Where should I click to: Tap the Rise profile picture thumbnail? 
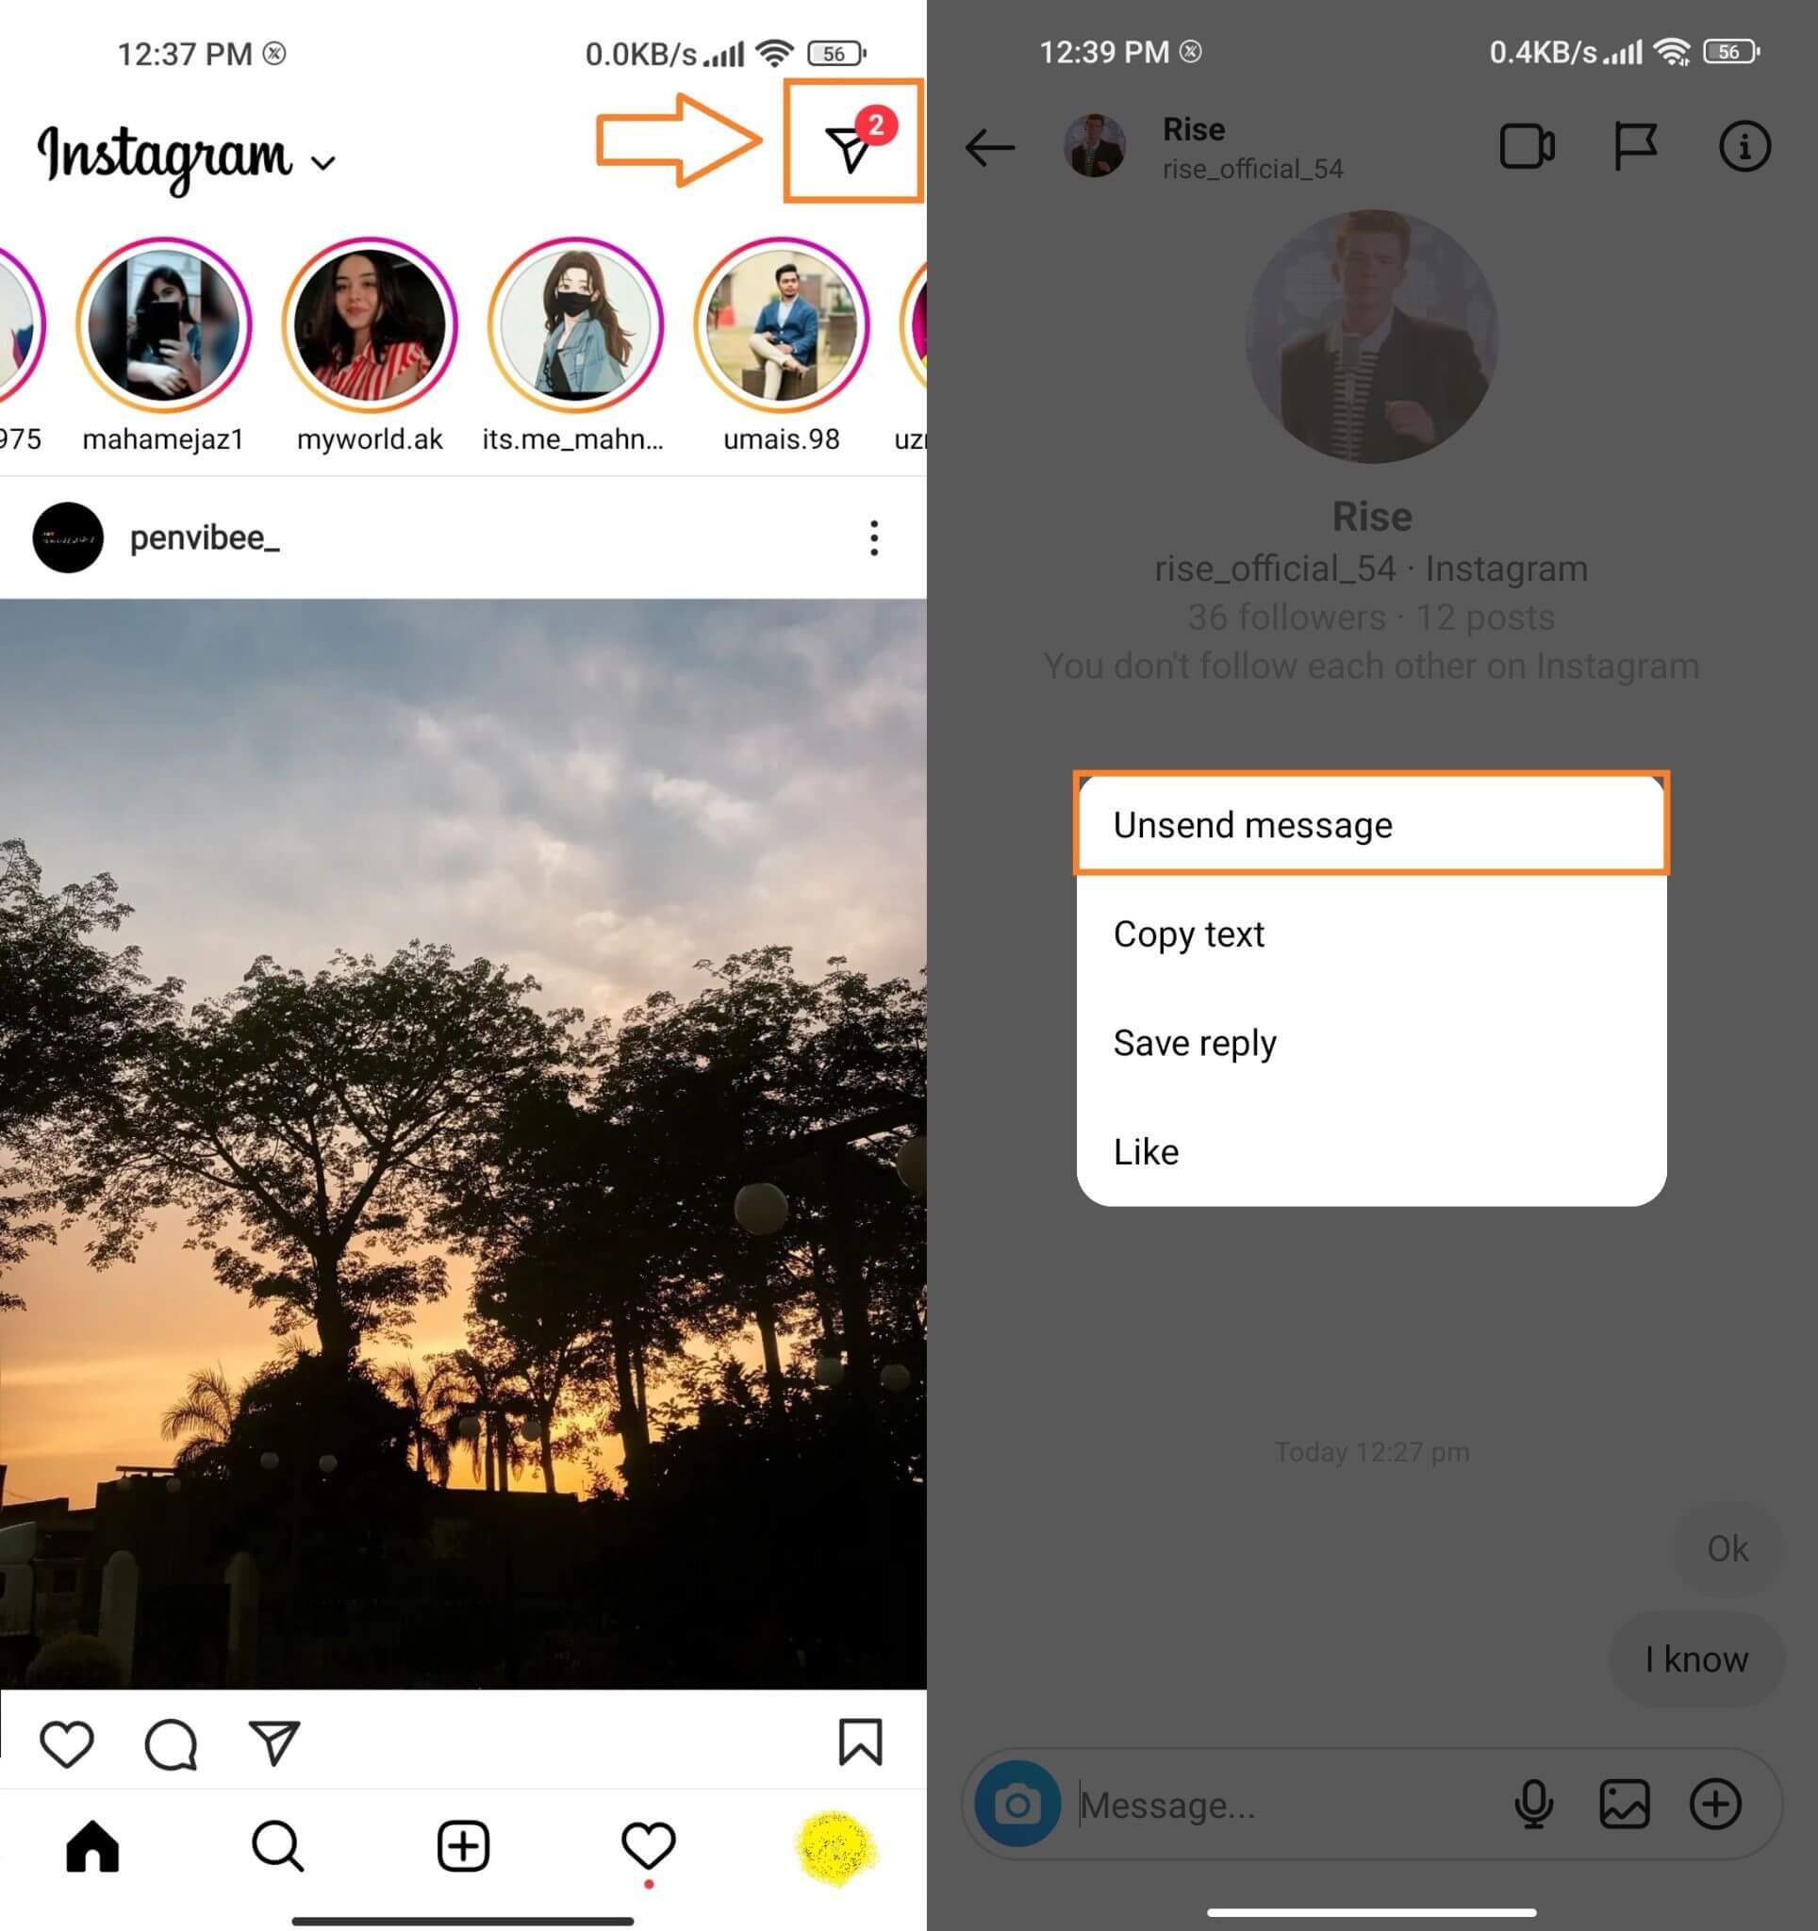(x=1096, y=150)
